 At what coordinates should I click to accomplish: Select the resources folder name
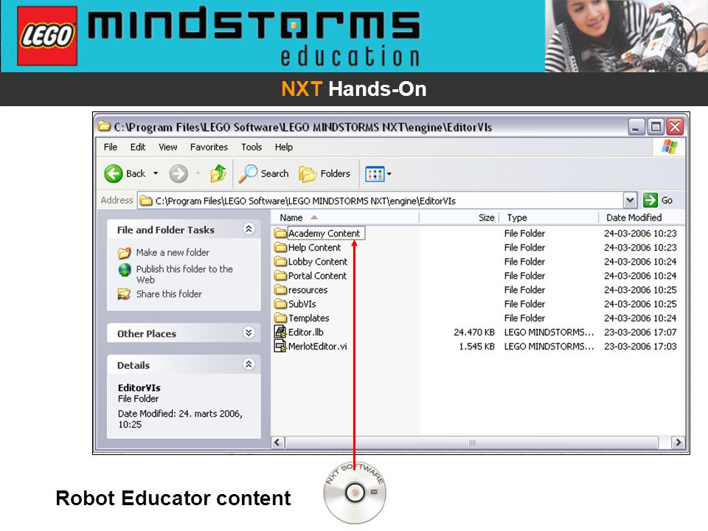pos(308,290)
